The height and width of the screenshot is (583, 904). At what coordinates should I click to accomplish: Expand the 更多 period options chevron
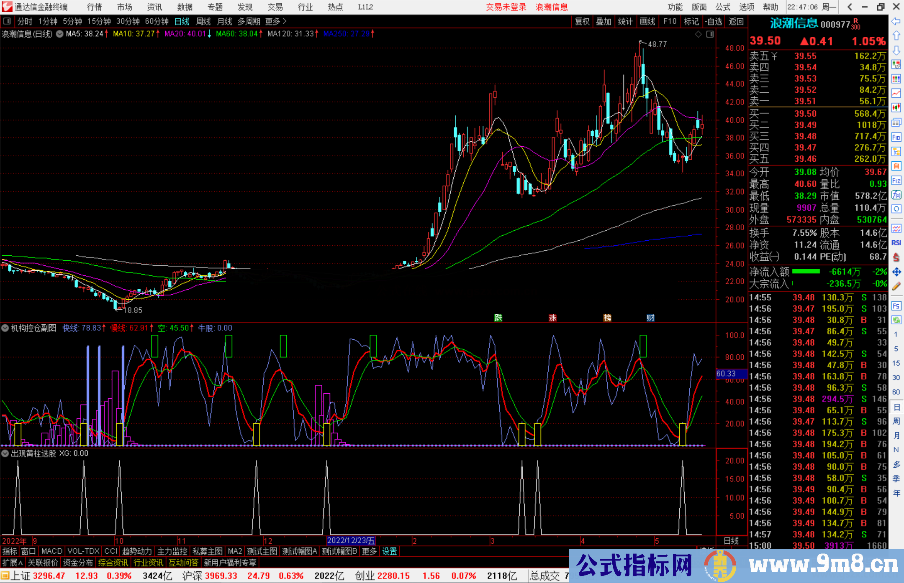(285, 21)
